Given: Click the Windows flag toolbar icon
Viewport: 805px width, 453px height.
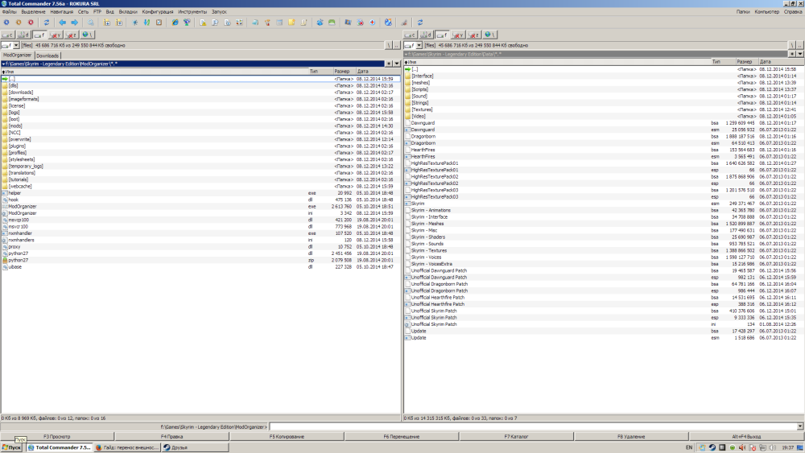Looking at the screenshot, I should (348, 23).
